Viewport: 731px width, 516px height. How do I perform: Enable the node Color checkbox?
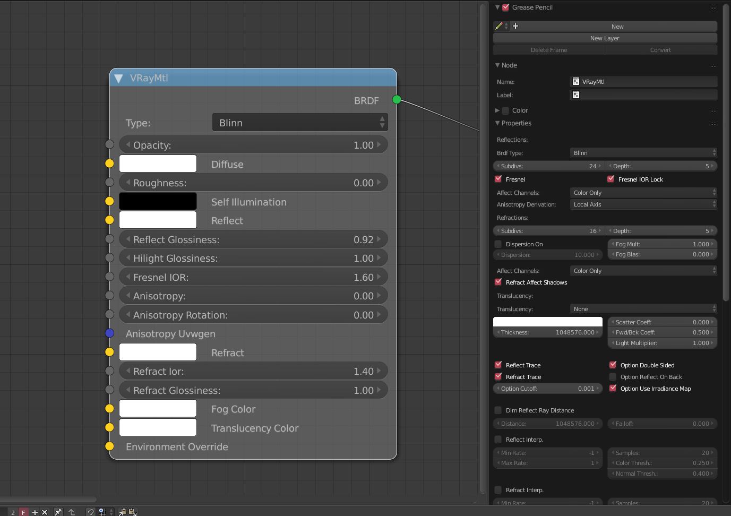pos(506,110)
